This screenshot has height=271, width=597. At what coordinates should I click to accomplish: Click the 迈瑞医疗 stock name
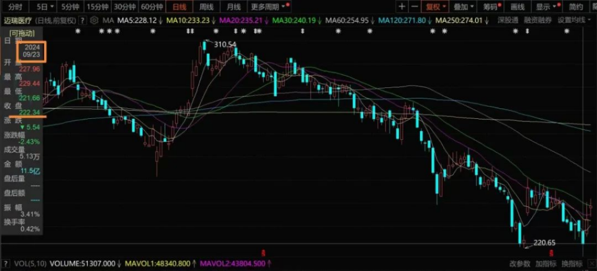click(x=18, y=20)
